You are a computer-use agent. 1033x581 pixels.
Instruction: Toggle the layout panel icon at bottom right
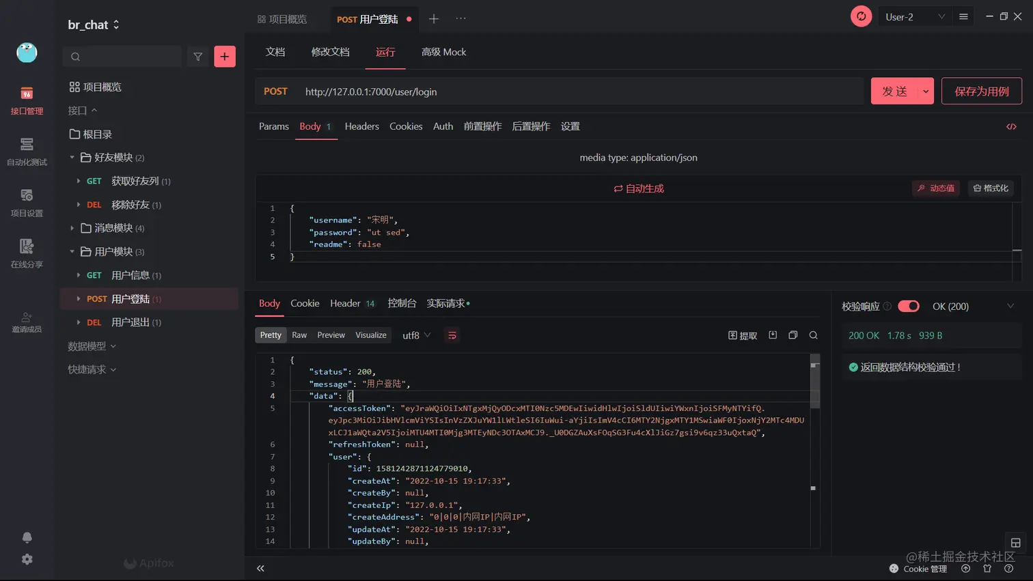click(x=1016, y=543)
